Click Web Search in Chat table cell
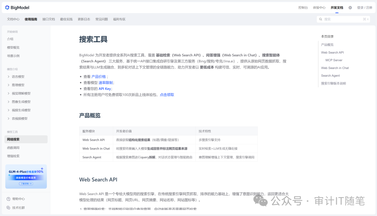377x216 pixels. click(96, 148)
